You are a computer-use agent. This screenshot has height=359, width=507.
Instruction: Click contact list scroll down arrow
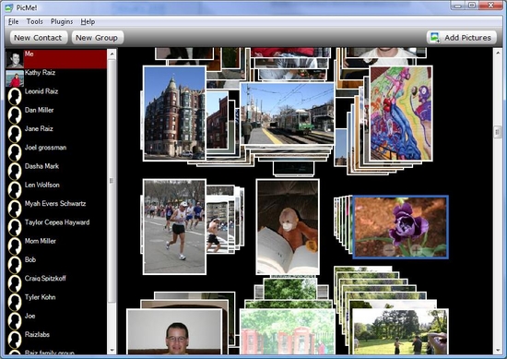(112, 351)
